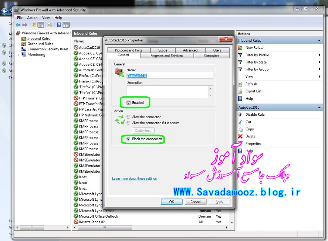Click the red Delete X icon
Image resolution: width=328 pixels, height=241 pixels.
[240, 136]
